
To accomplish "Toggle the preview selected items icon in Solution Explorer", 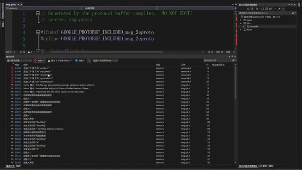I will (283, 9).
